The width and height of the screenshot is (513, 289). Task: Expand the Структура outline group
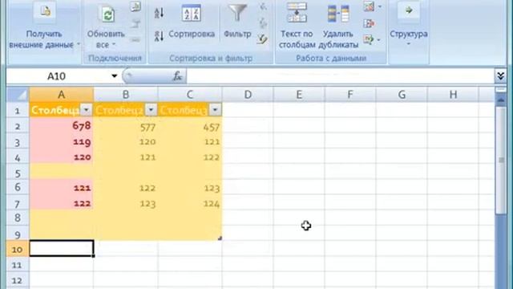(x=408, y=23)
